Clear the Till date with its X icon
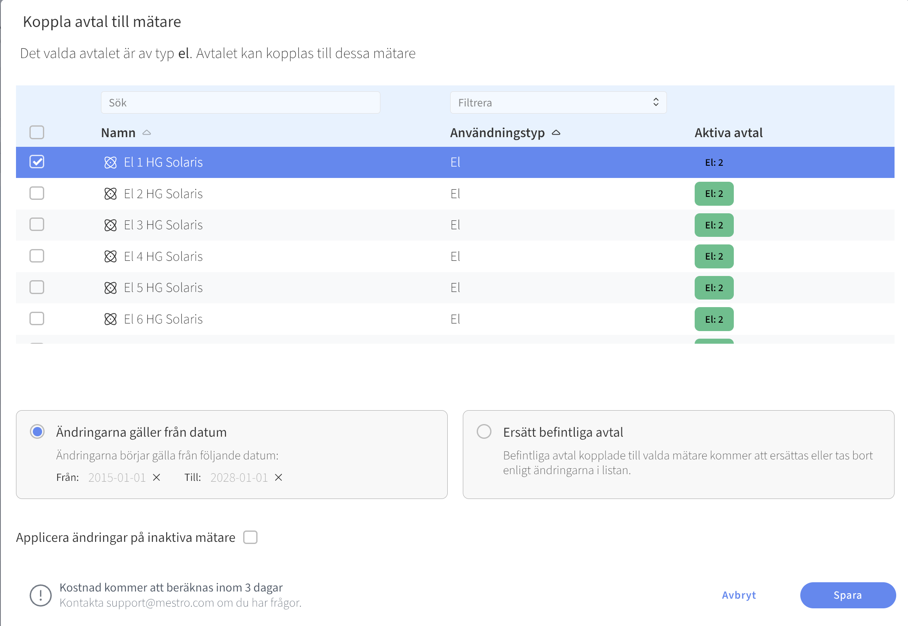 point(279,477)
